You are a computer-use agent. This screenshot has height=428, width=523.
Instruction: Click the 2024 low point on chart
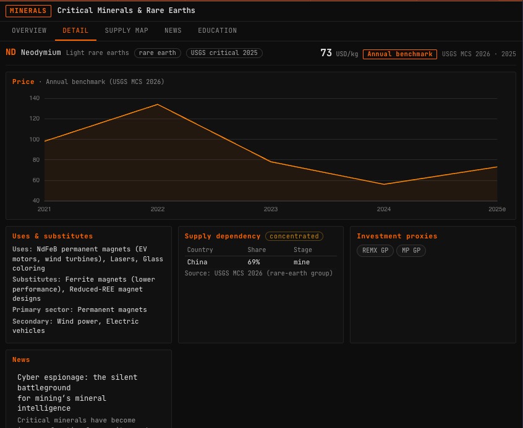click(x=384, y=184)
